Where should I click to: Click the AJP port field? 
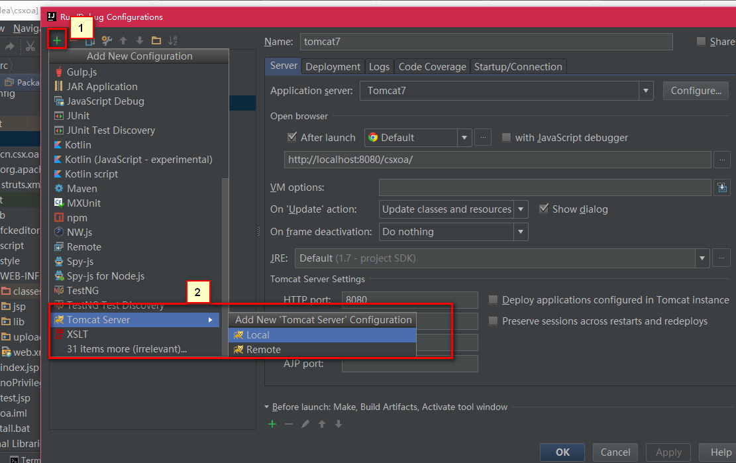[x=410, y=364]
